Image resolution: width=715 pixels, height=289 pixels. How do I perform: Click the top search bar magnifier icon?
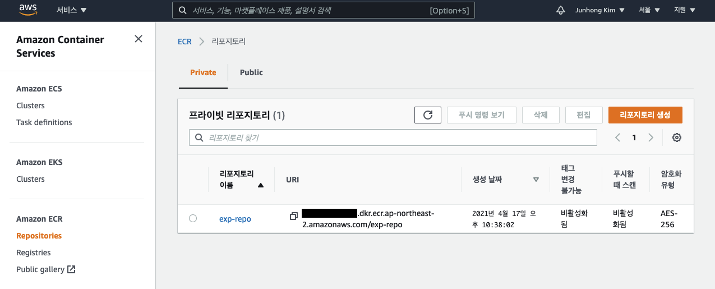[x=182, y=10]
